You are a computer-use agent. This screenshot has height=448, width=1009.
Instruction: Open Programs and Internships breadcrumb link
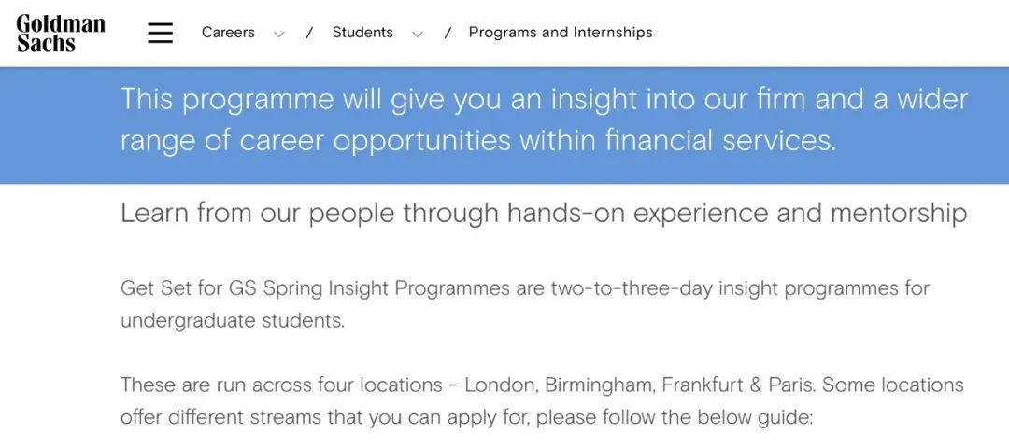[x=561, y=33]
